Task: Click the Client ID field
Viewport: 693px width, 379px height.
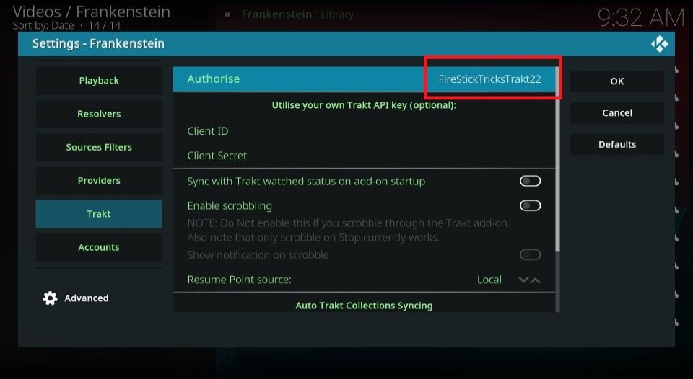Action: click(364, 131)
